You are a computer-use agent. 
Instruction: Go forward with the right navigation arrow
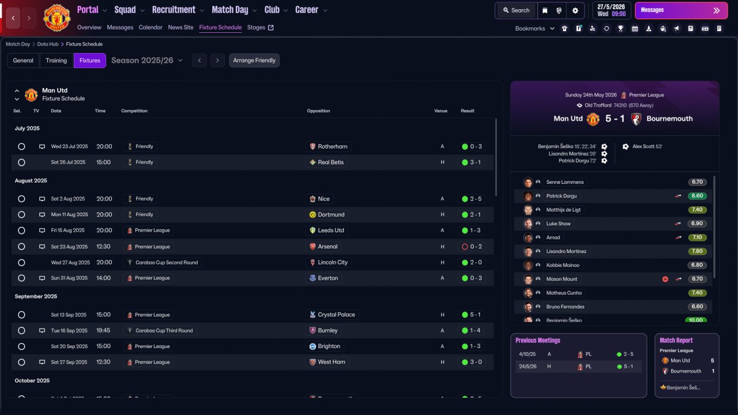pos(29,18)
